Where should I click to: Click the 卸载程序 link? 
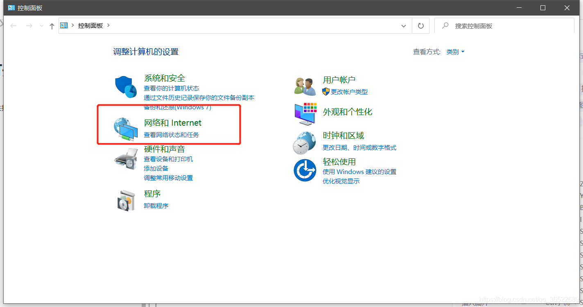pos(156,205)
